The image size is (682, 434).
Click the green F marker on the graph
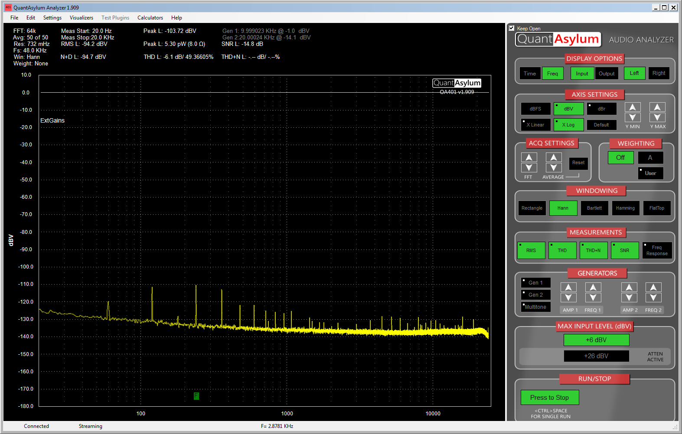pyautogui.click(x=196, y=396)
